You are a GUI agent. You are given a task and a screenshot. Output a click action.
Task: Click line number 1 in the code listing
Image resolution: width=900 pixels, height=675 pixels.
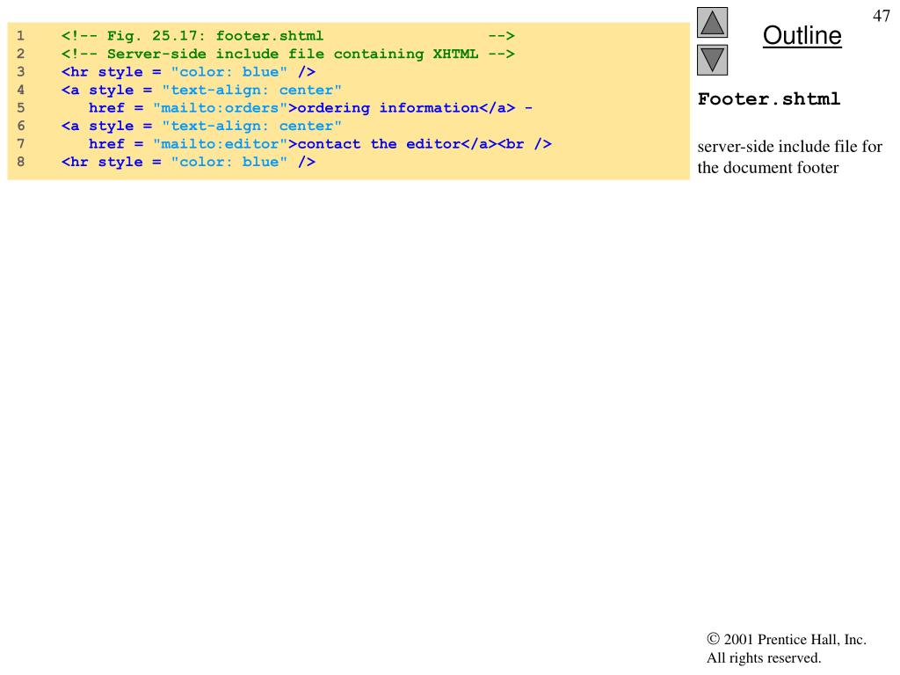[x=20, y=36]
